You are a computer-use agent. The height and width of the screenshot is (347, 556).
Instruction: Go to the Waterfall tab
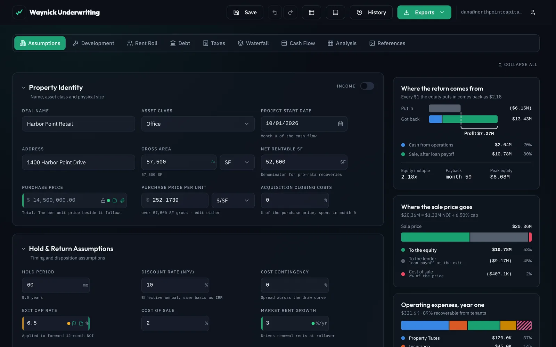click(253, 43)
